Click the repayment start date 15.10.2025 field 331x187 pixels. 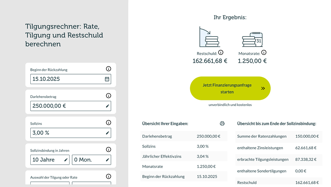(x=66, y=79)
